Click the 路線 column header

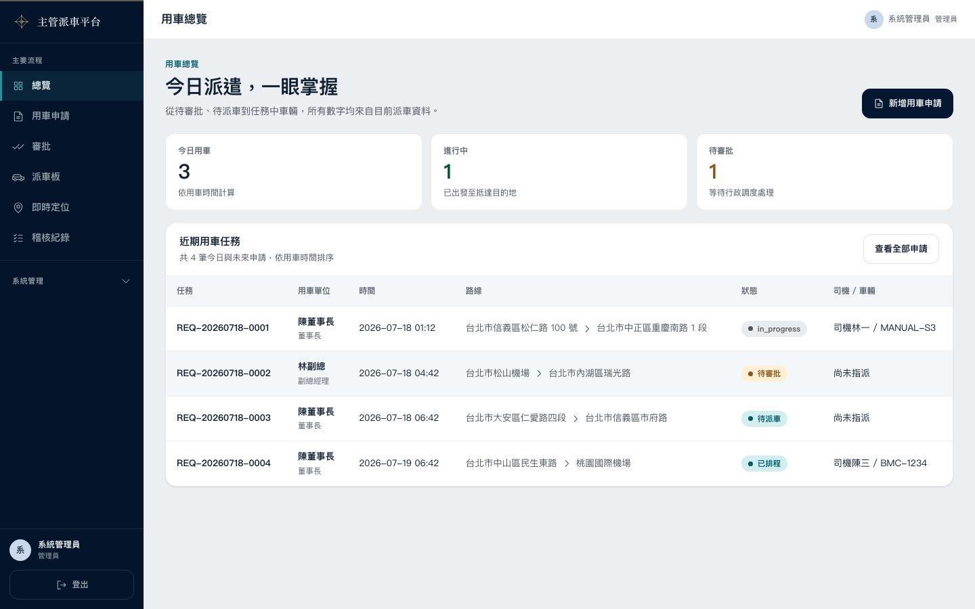[x=474, y=291]
